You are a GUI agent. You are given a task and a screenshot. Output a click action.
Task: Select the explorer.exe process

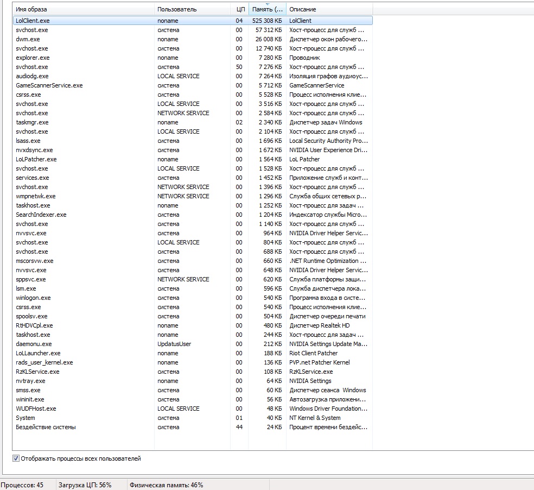tap(33, 58)
